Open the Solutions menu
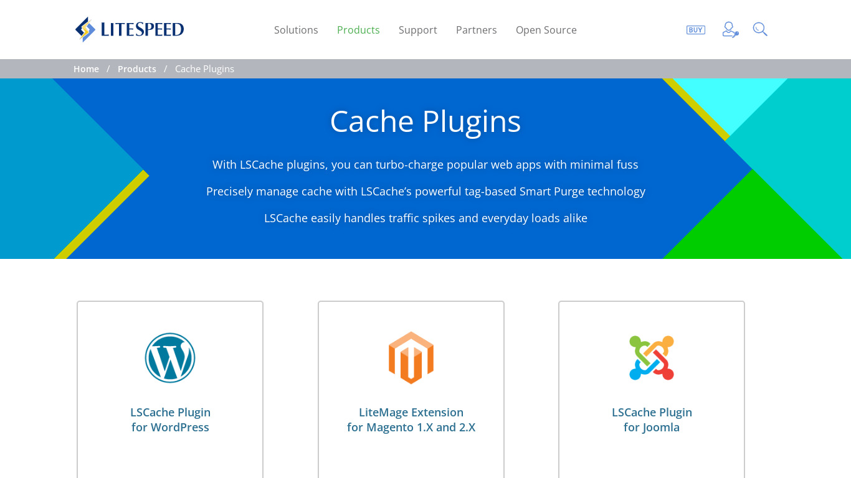851x478 pixels. [296, 30]
